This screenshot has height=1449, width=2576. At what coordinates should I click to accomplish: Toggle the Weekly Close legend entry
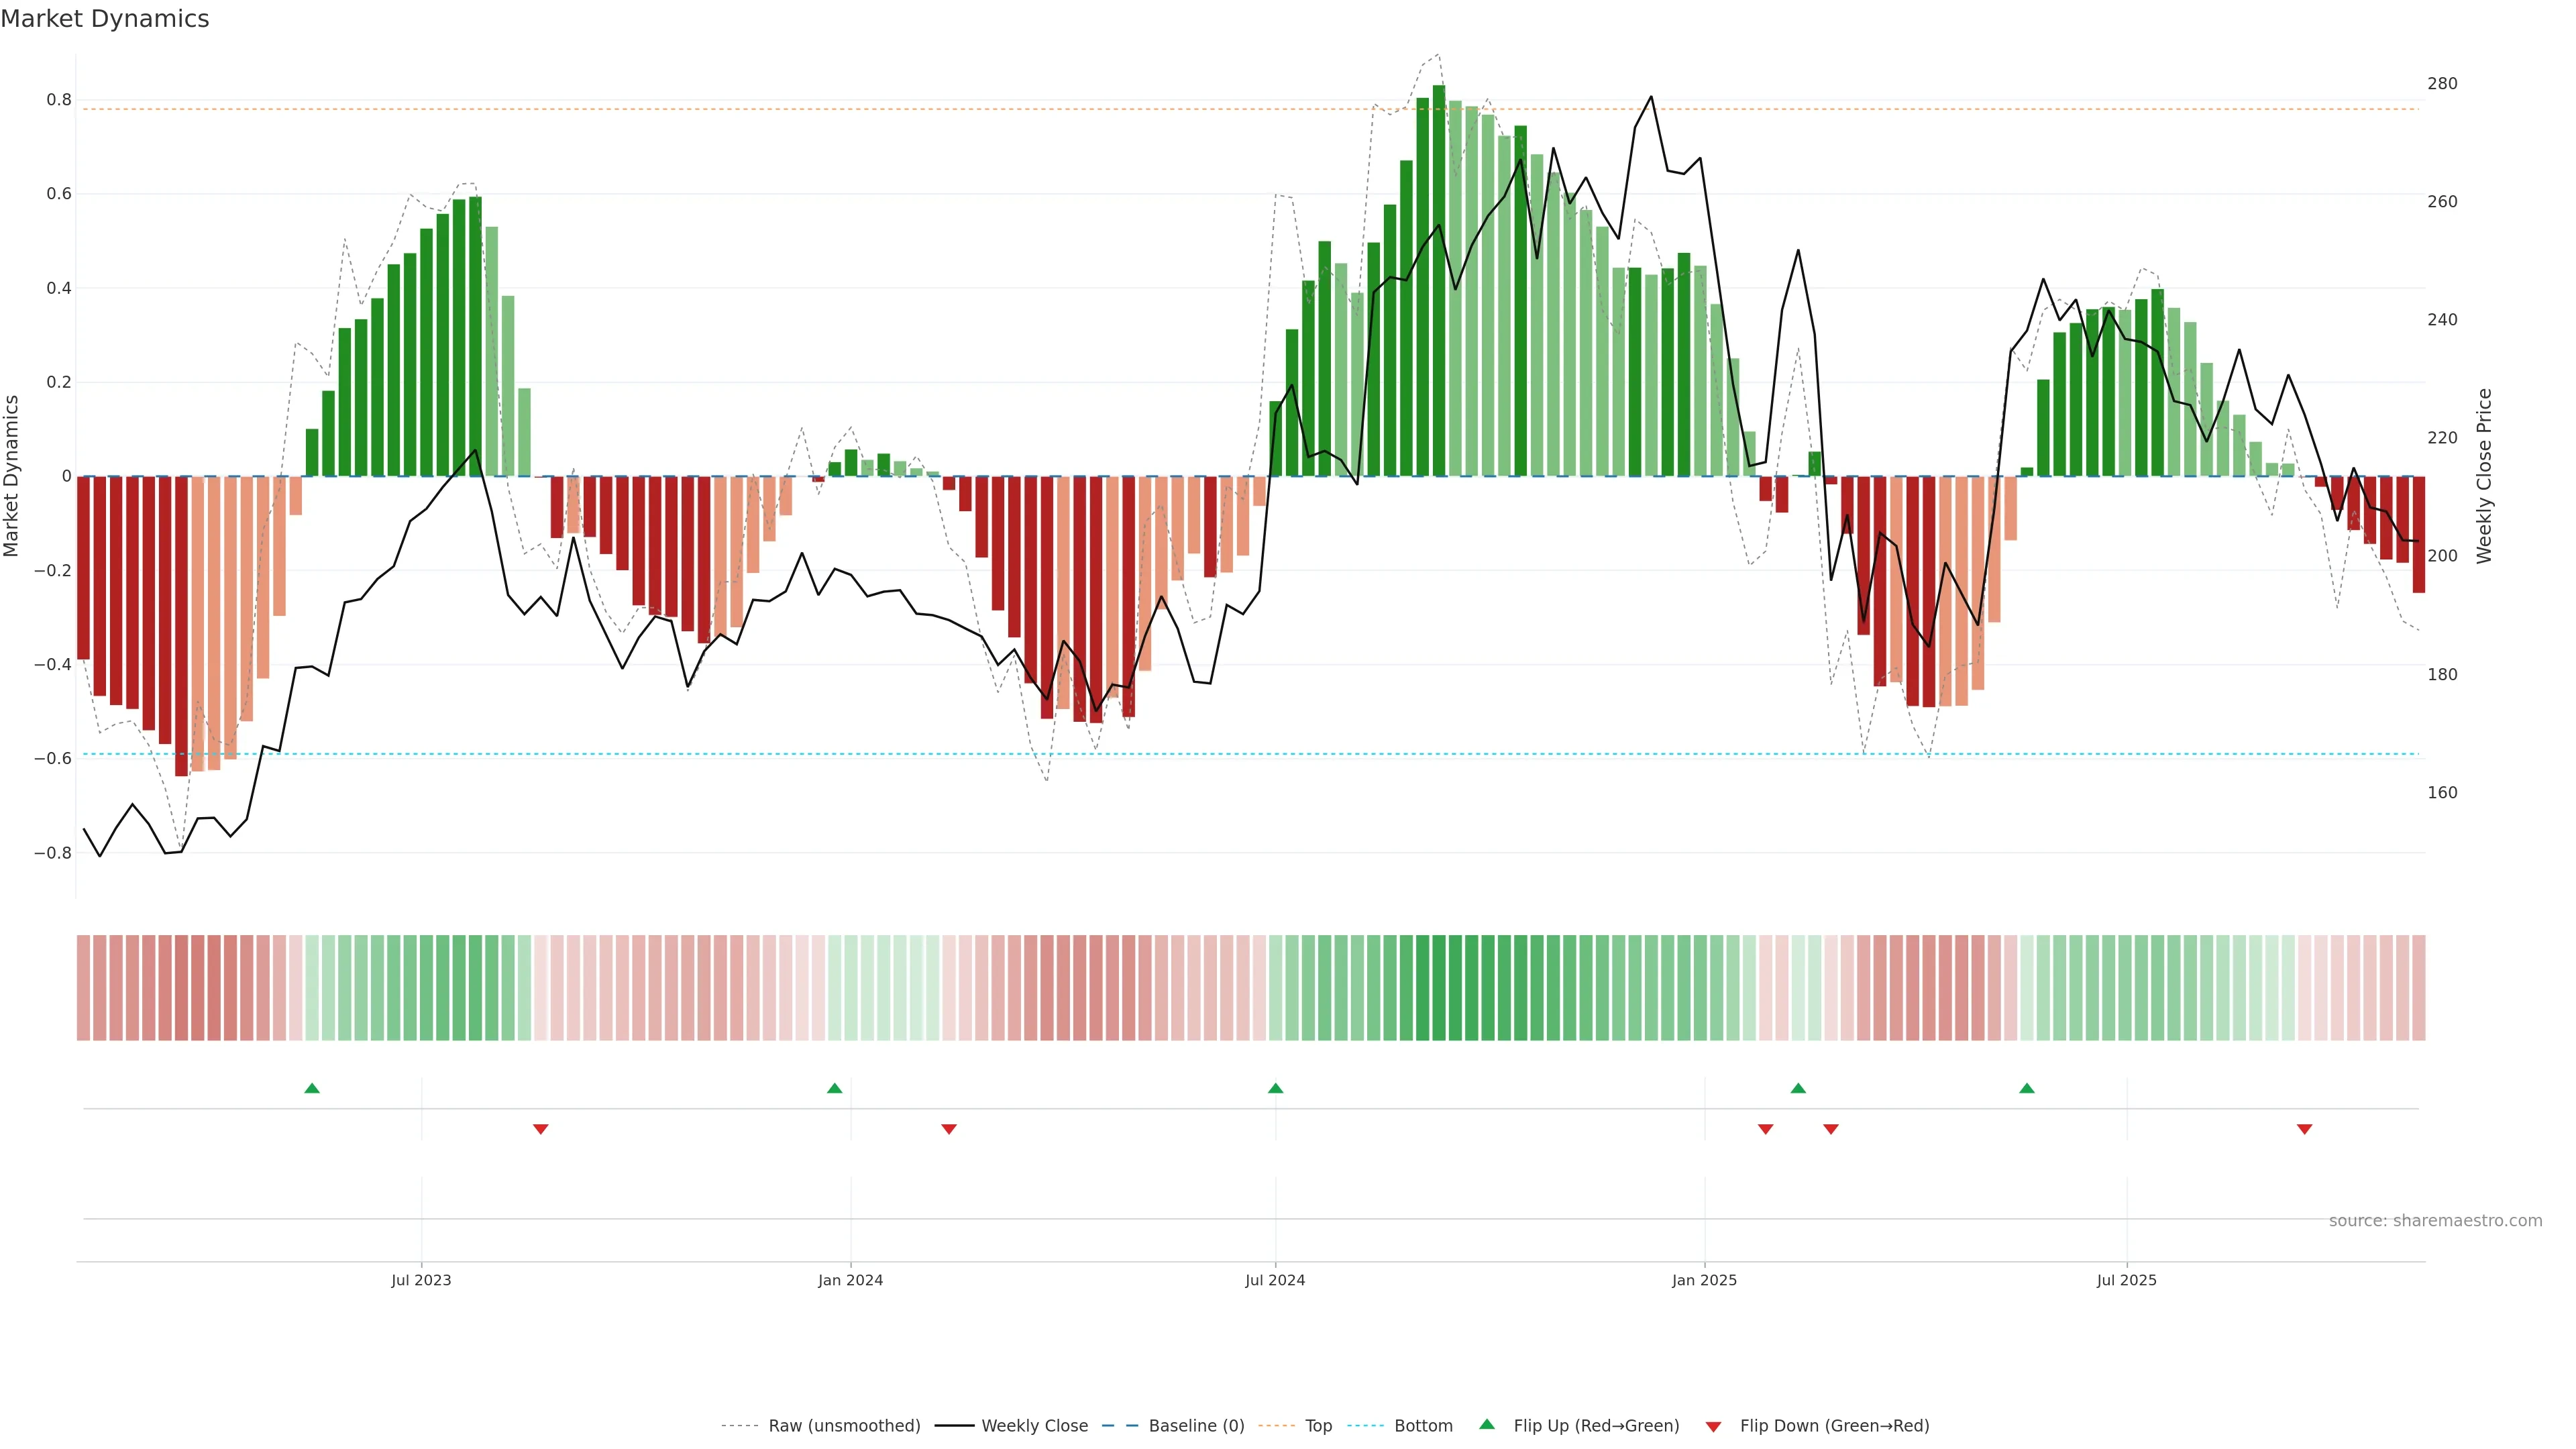(x=1034, y=1426)
